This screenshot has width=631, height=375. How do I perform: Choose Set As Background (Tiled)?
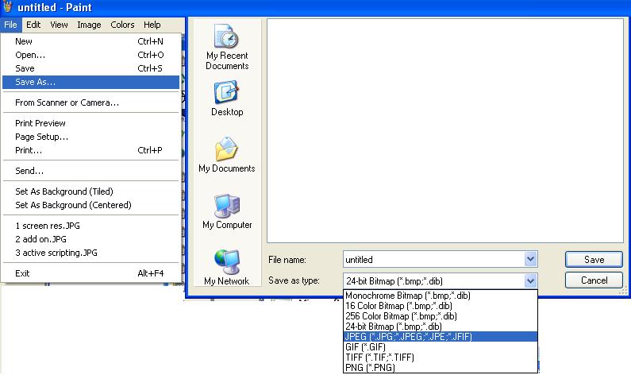pyautogui.click(x=64, y=191)
